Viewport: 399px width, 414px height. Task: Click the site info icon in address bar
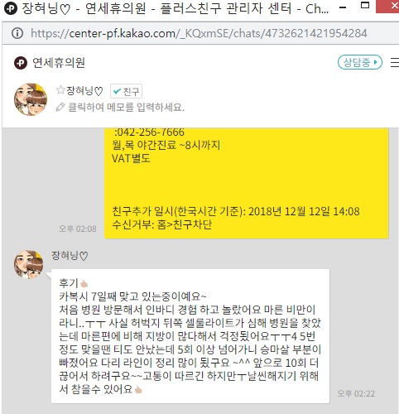(x=17, y=33)
